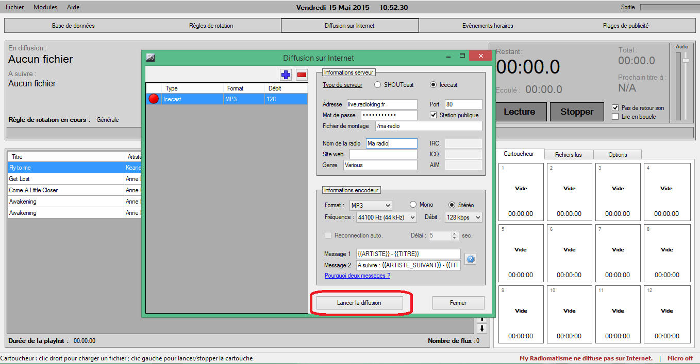Click the down arrow below the playlist
This screenshot has width=700, height=364.
[x=482, y=329]
